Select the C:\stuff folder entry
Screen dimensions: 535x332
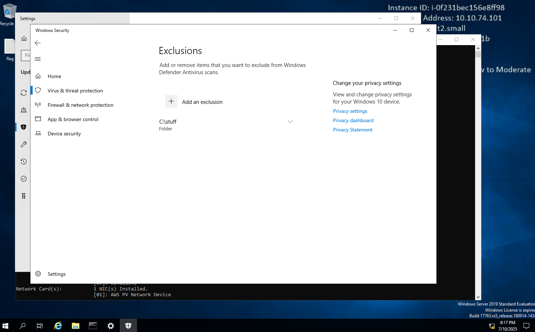coord(227,125)
